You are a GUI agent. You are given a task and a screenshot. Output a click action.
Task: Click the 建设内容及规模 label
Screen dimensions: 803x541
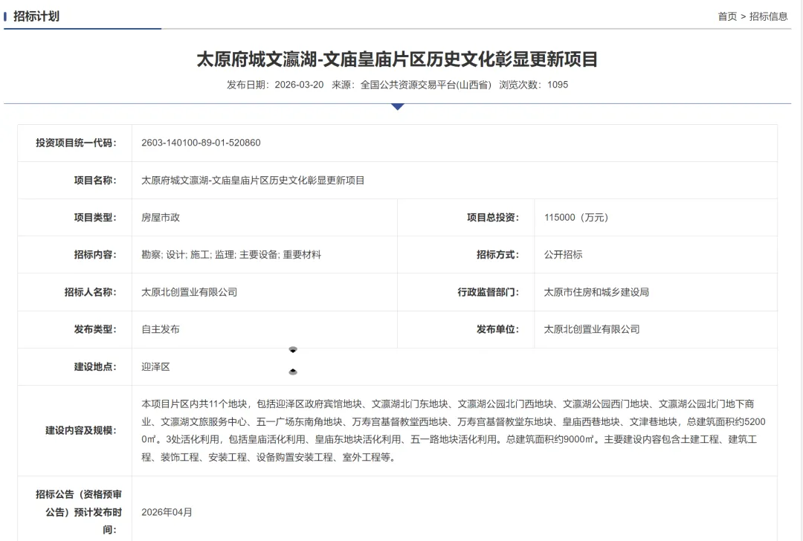tap(81, 430)
